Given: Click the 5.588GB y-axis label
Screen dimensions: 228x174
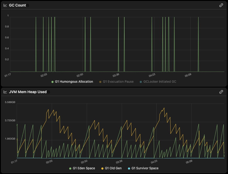Looking at the screenshot, I should [10, 102].
